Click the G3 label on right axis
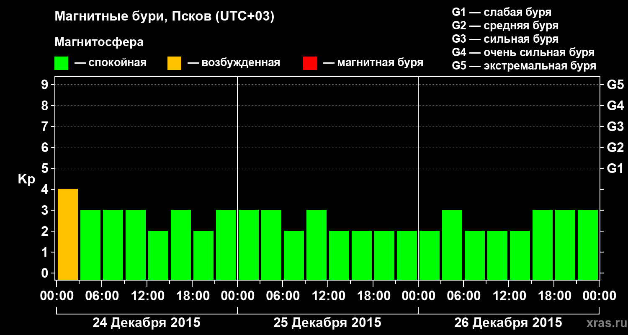The height and width of the screenshot is (335, 628). pyautogui.click(x=615, y=126)
